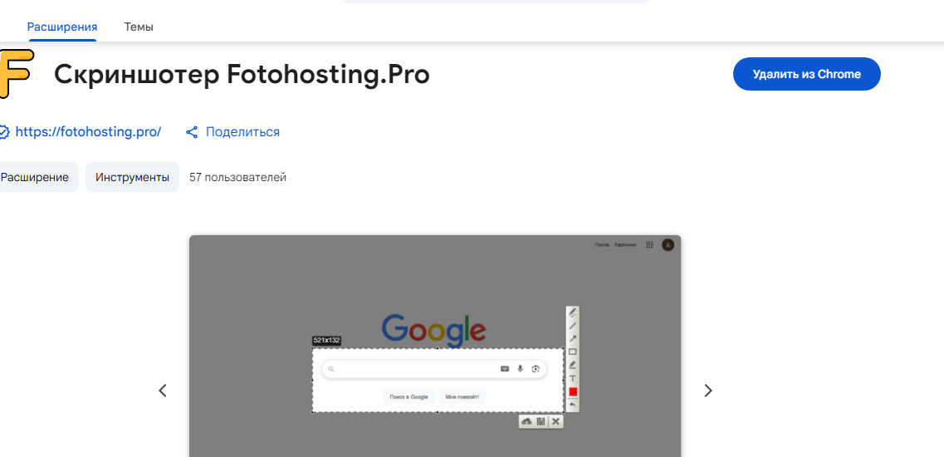Click the red color swatch in preview
The width and height of the screenshot is (944, 457).
pyautogui.click(x=573, y=392)
